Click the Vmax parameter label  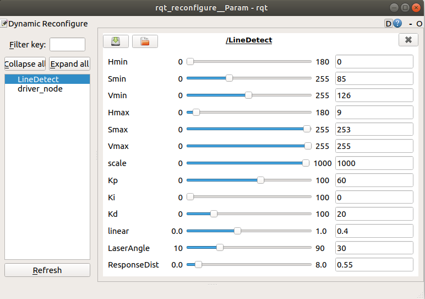coord(118,146)
